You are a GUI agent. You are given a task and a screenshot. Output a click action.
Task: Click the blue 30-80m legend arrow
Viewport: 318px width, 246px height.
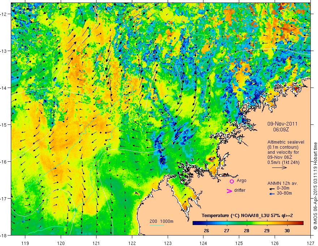click(x=272, y=194)
